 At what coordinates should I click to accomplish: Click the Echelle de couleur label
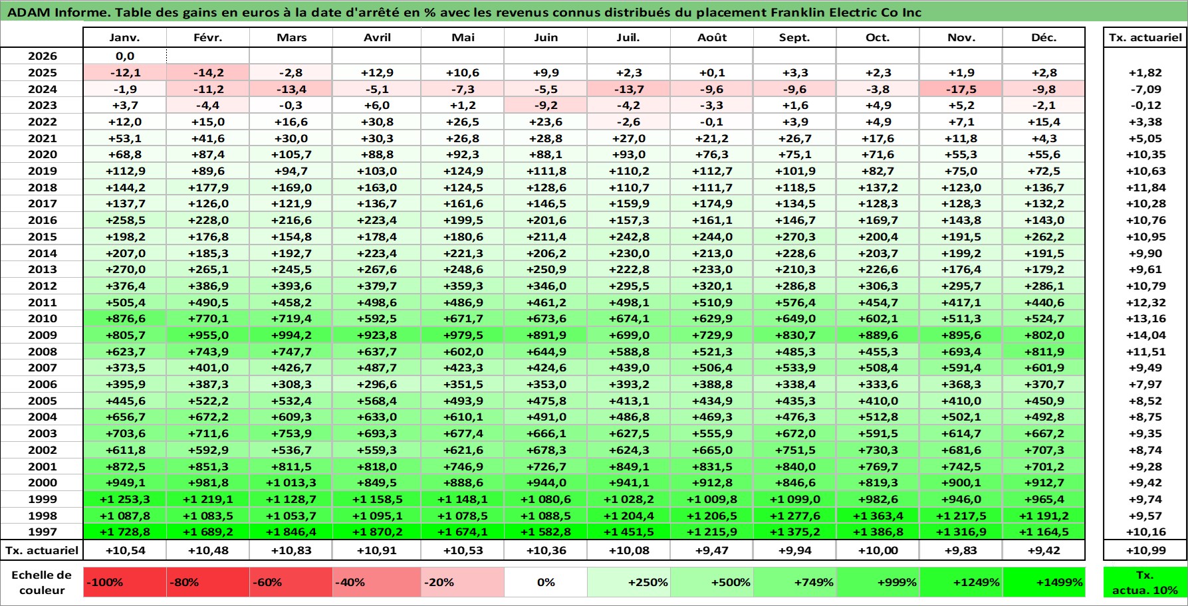42,582
